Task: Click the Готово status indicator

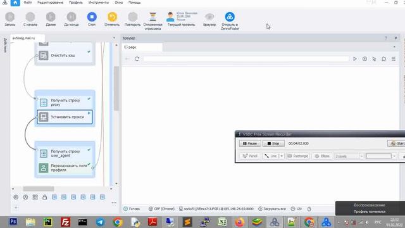Action: click(x=132, y=209)
